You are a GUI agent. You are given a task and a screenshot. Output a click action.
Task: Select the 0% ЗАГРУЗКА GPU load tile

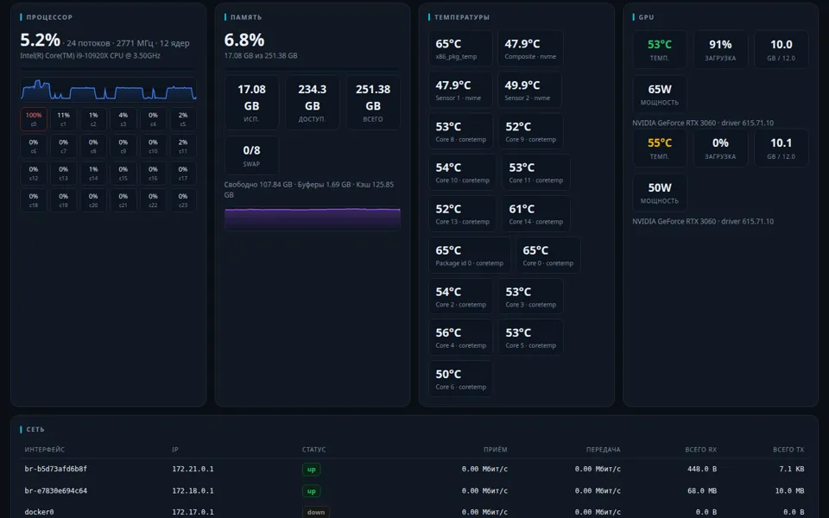coord(720,148)
